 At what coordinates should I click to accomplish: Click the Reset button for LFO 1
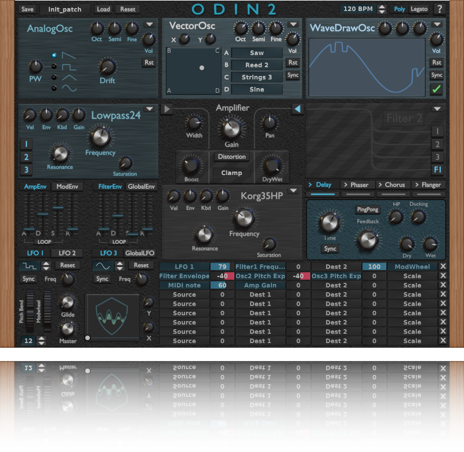pyautogui.click(x=67, y=265)
